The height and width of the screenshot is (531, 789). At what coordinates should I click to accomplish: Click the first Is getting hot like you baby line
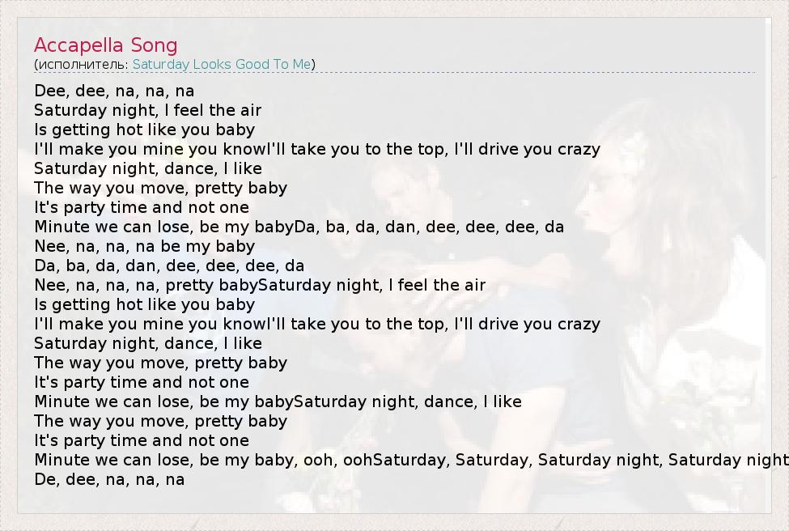pos(144,130)
